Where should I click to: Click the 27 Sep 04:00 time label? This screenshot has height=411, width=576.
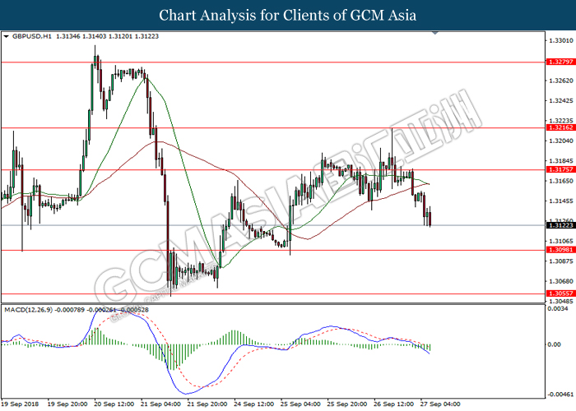coord(440,404)
